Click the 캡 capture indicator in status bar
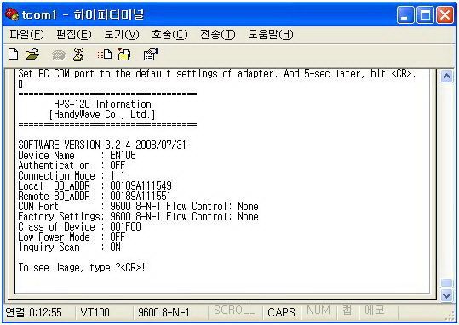 pyautogui.click(x=347, y=310)
